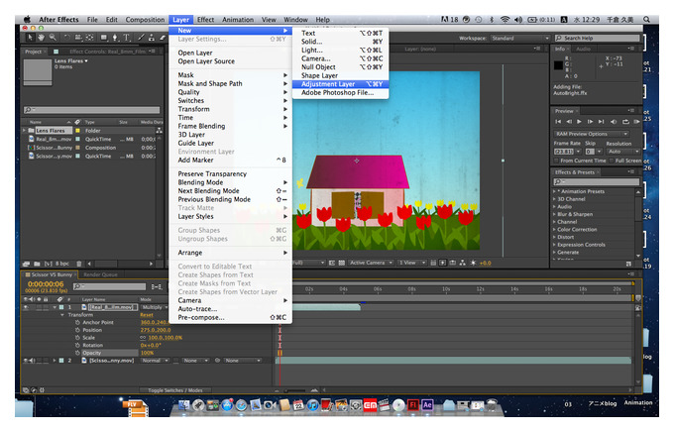The height and width of the screenshot is (432, 674).
Task: Click the Search Help input field
Action: point(597,38)
